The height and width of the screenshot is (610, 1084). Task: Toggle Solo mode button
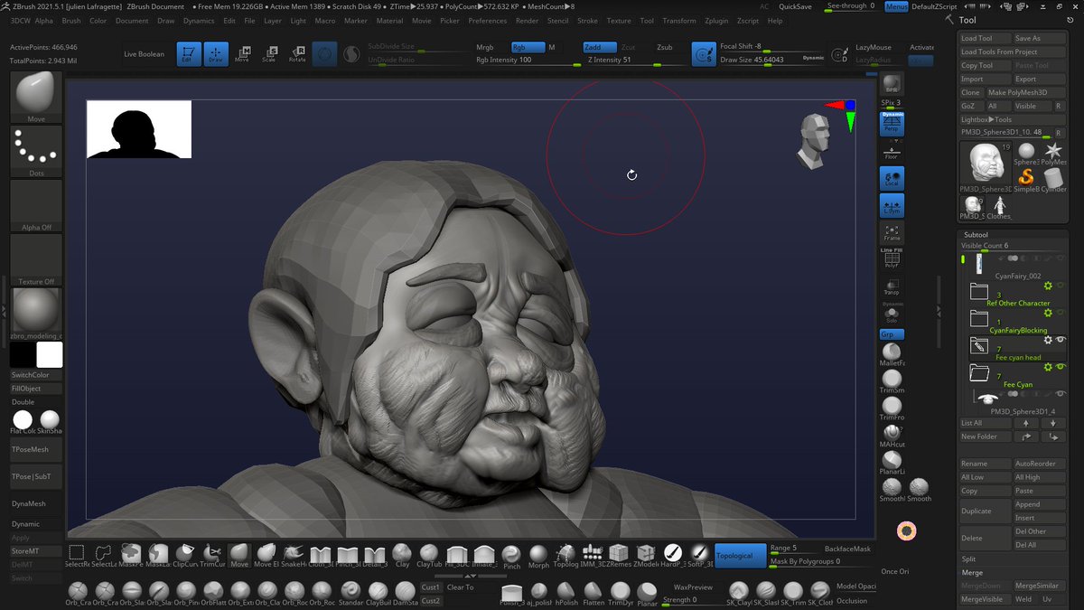[x=892, y=313]
